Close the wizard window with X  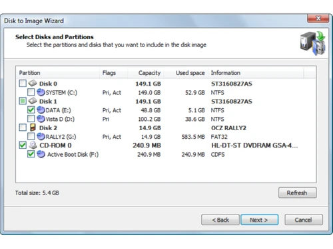click(318, 19)
